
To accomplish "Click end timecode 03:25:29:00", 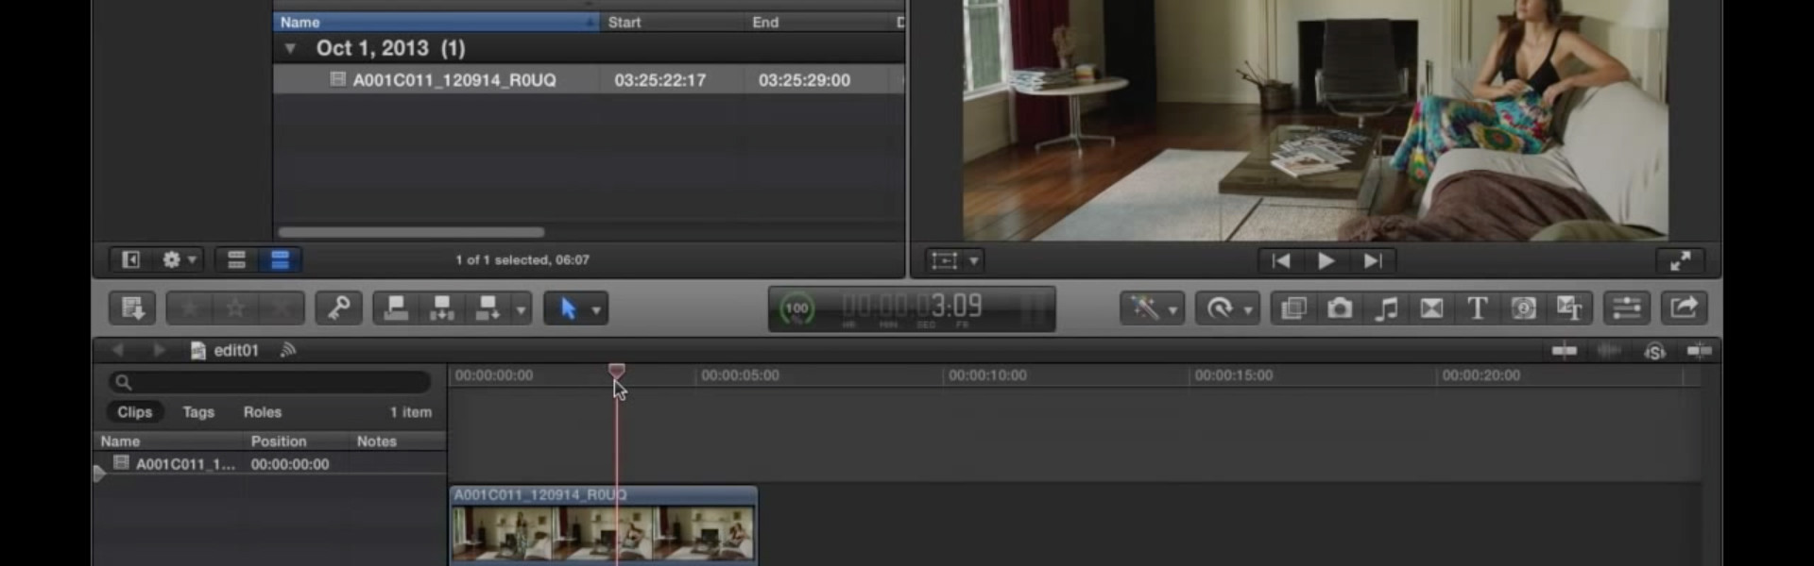I will click(x=804, y=80).
